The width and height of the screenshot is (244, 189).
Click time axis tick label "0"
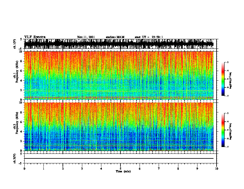coord(24,169)
